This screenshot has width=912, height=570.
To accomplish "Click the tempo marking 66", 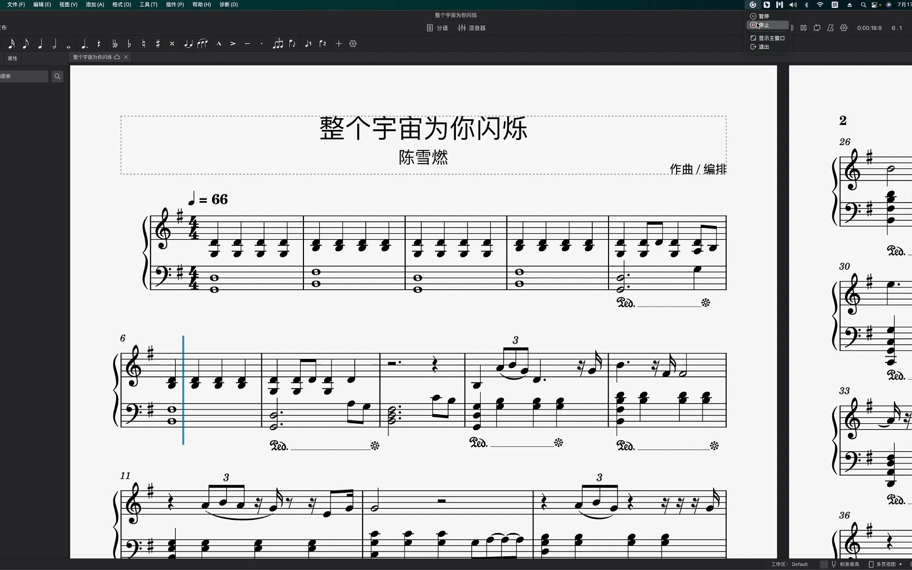I will pos(208,199).
